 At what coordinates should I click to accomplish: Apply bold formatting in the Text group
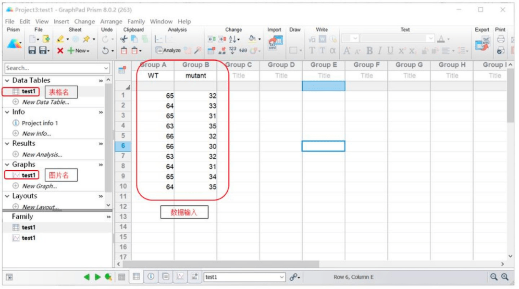coord(370,50)
